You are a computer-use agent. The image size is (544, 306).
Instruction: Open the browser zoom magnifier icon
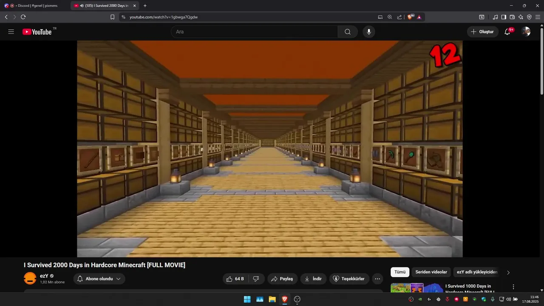(x=390, y=17)
